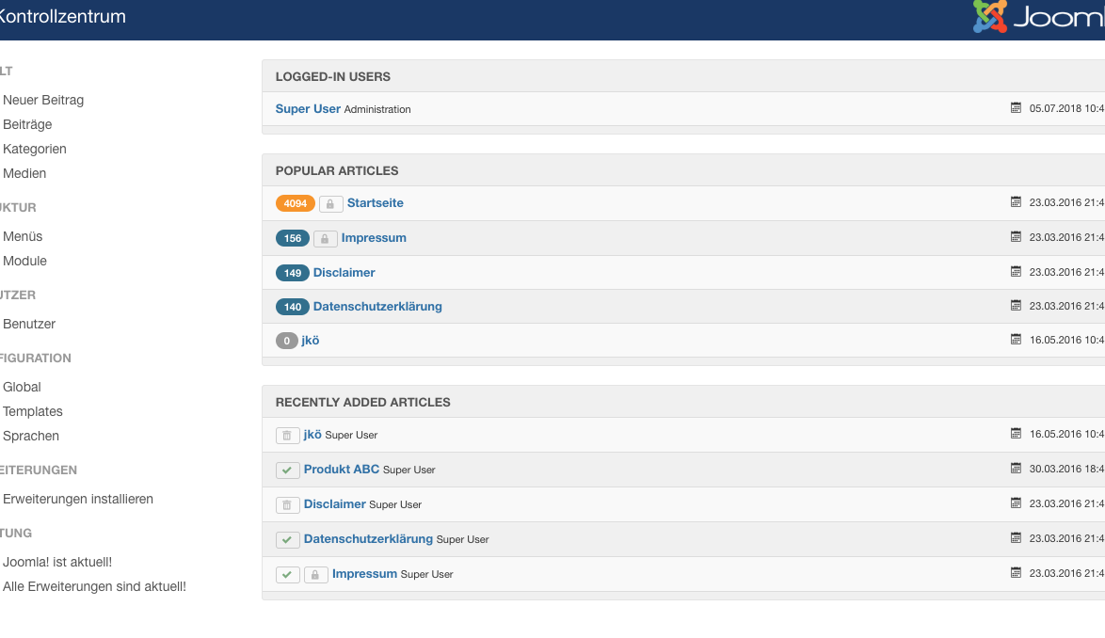Open the Produkt ABC article link
Screen dimensions: 1105x638
click(x=342, y=470)
